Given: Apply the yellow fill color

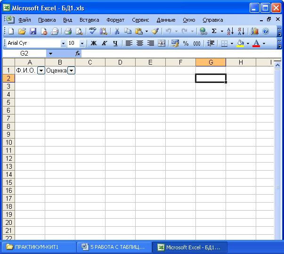Looking at the screenshot, I should click(x=240, y=43).
